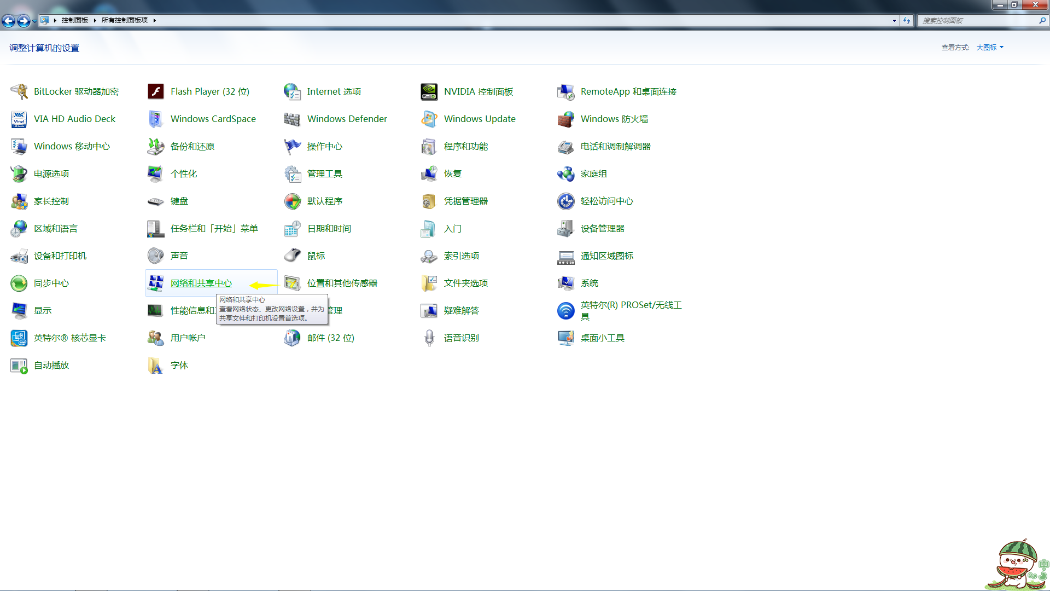This screenshot has width=1050, height=591.
Task: Open the 索引选项 link
Action: (462, 256)
